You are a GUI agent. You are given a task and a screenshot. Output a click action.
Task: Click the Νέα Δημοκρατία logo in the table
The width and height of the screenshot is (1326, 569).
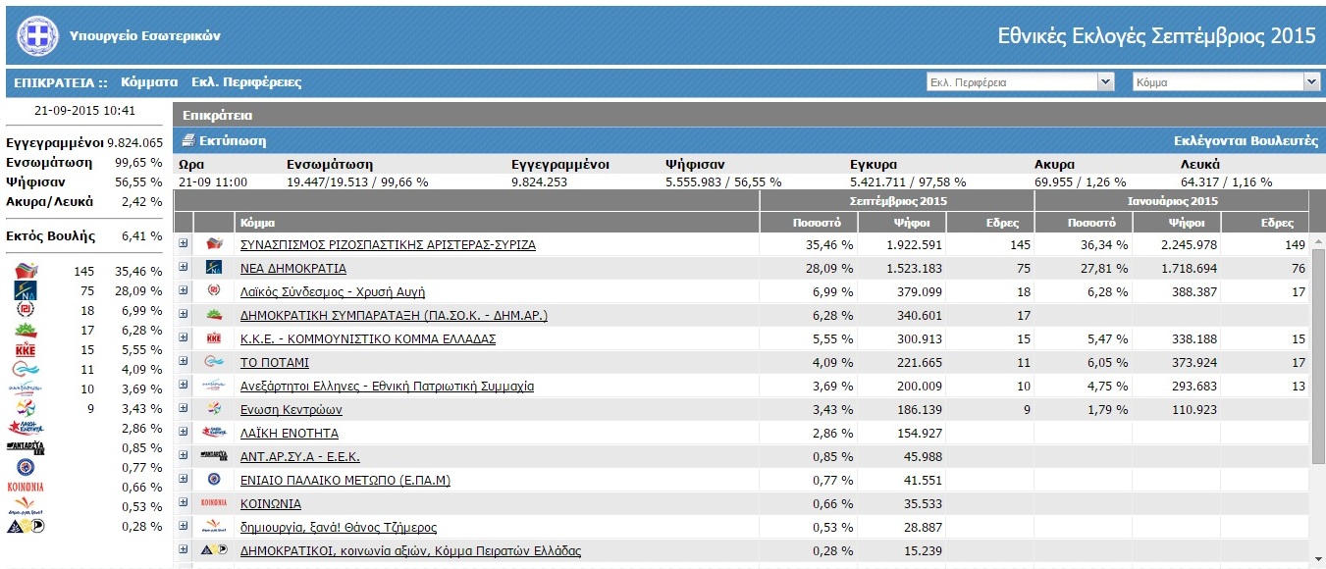coord(214,268)
